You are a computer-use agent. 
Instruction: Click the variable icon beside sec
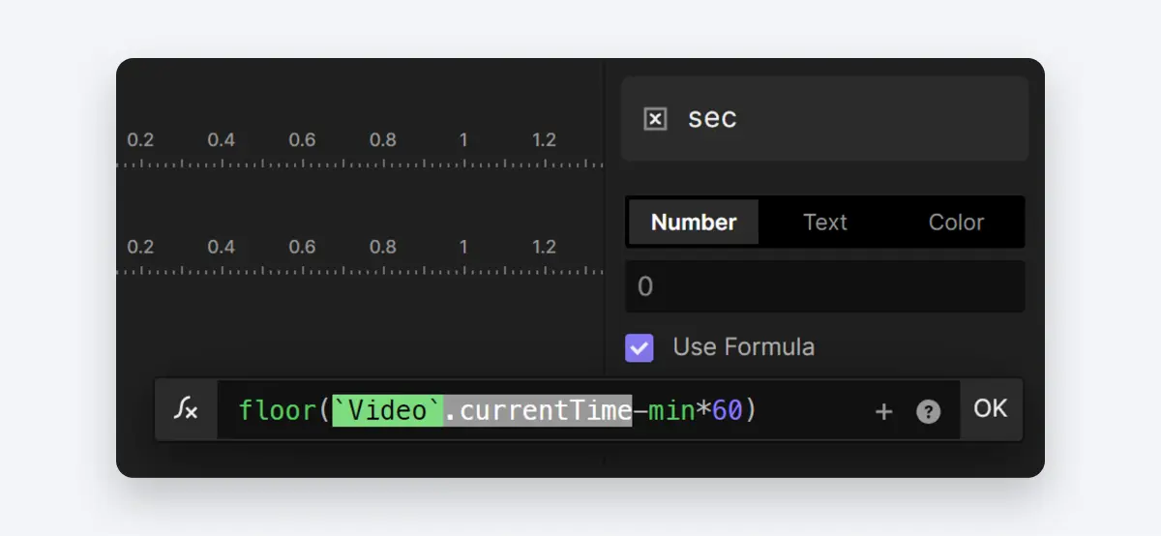click(655, 119)
